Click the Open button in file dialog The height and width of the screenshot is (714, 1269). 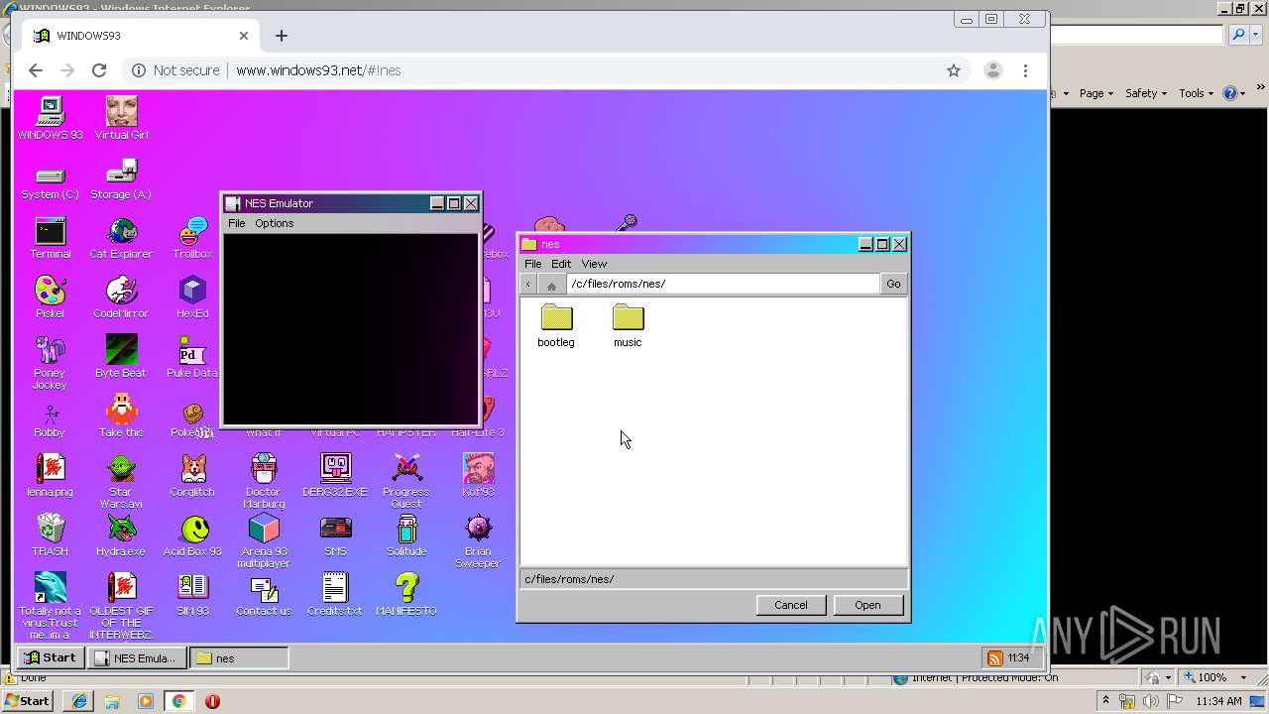(867, 605)
